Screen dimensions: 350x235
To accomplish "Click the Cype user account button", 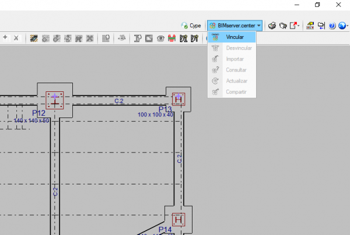I will pyautogui.click(x=191, y=26).
